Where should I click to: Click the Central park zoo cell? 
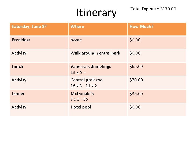(x=86, y=83)
